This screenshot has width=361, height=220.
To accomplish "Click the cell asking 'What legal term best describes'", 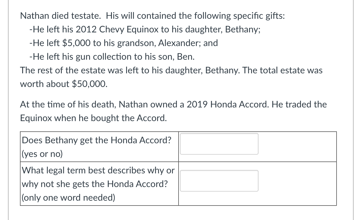I will pyautogui.click(x=99, y=170).
